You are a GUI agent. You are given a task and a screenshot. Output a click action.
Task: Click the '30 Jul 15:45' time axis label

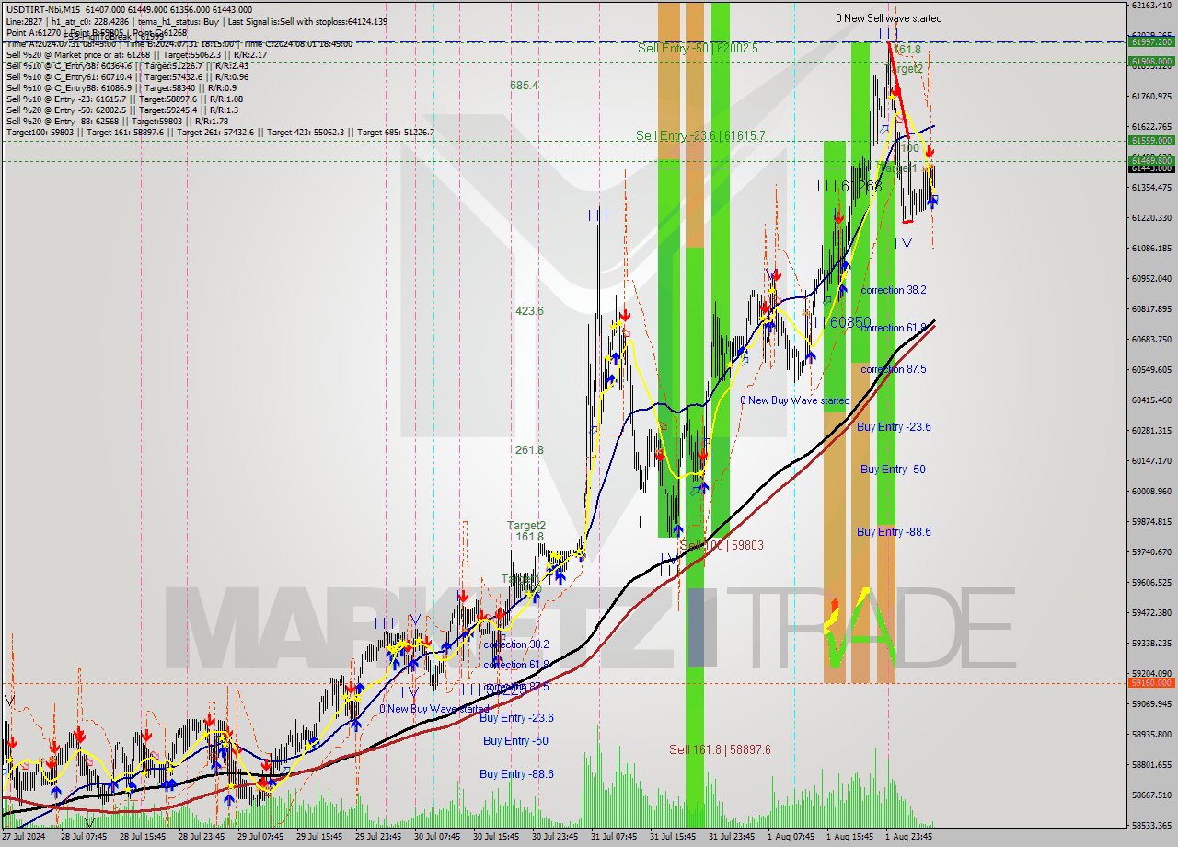click(x=496, y=837)
